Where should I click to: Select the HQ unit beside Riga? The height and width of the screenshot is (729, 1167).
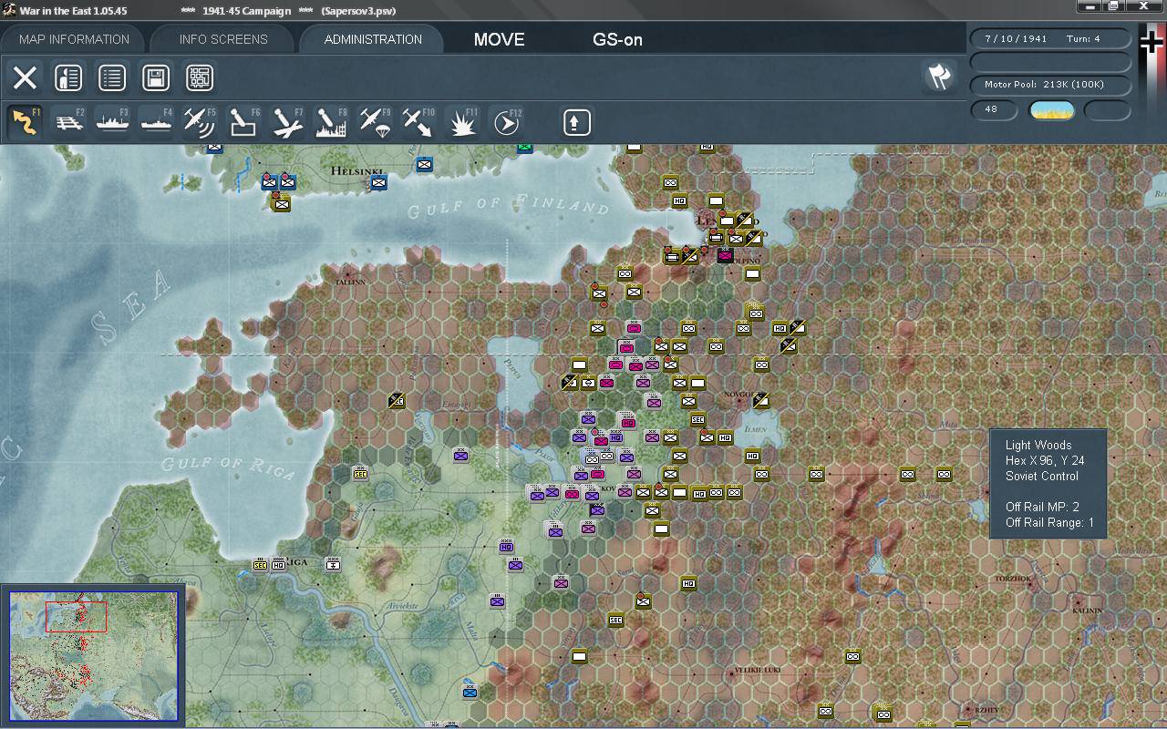278,565
